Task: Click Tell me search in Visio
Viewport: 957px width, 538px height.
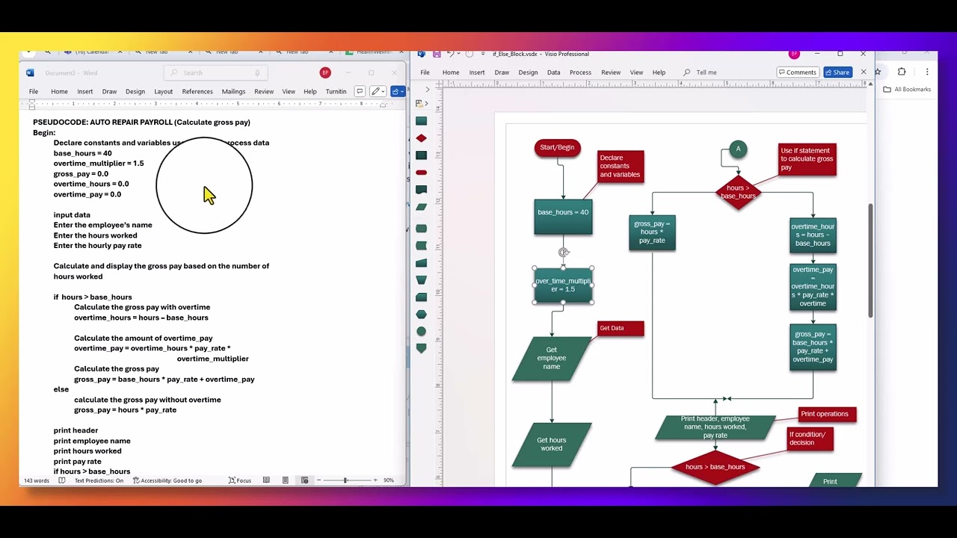Action: click(x=701, y=72)
